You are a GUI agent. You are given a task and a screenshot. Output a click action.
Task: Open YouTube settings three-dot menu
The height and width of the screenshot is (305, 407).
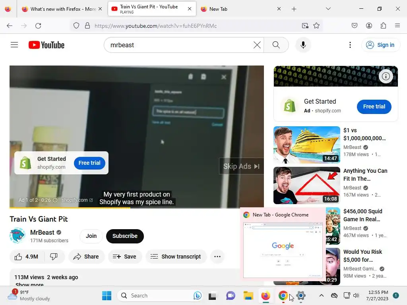(x=350, y=45)
